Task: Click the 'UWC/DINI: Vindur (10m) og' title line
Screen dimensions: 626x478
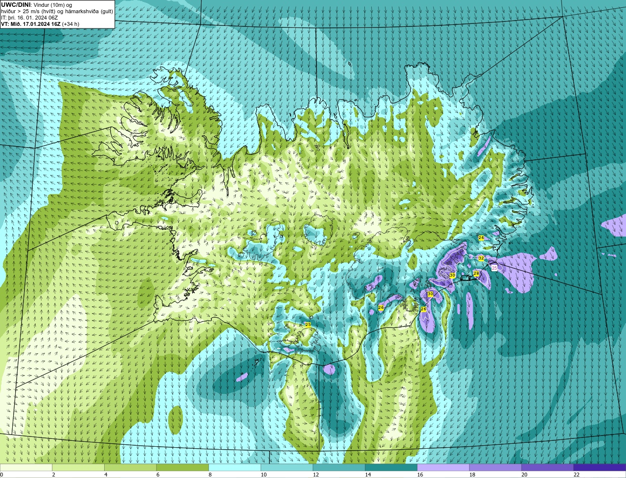Action: click(x=36, y=4)
